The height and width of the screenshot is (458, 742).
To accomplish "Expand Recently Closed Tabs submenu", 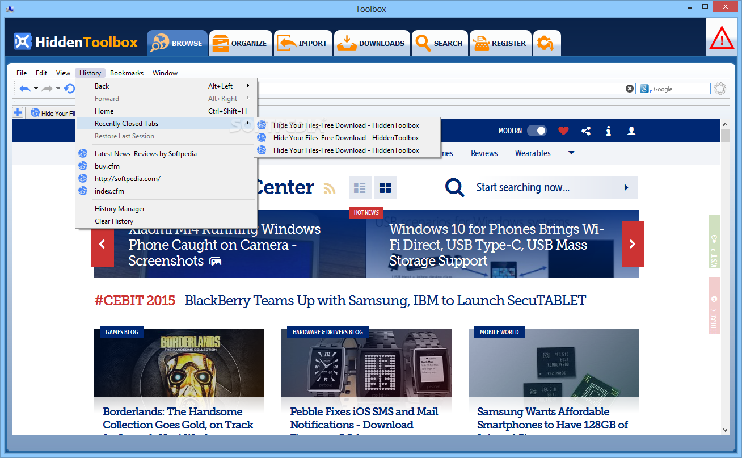I will click(167, 124).
